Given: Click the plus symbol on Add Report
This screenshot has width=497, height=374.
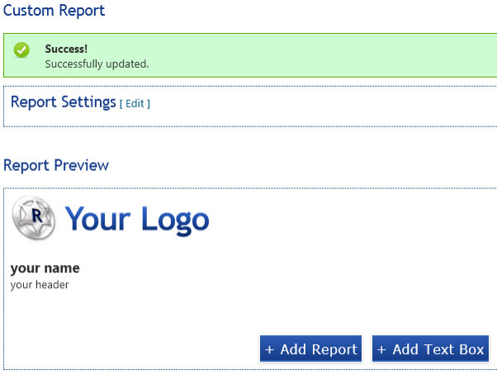Looking at the screenshot, I should click(x=269, y=350).
